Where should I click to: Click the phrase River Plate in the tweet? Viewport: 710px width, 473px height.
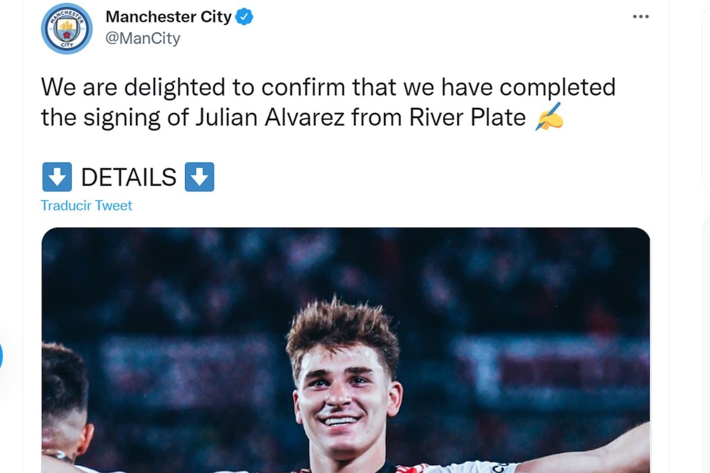[467, 117]
